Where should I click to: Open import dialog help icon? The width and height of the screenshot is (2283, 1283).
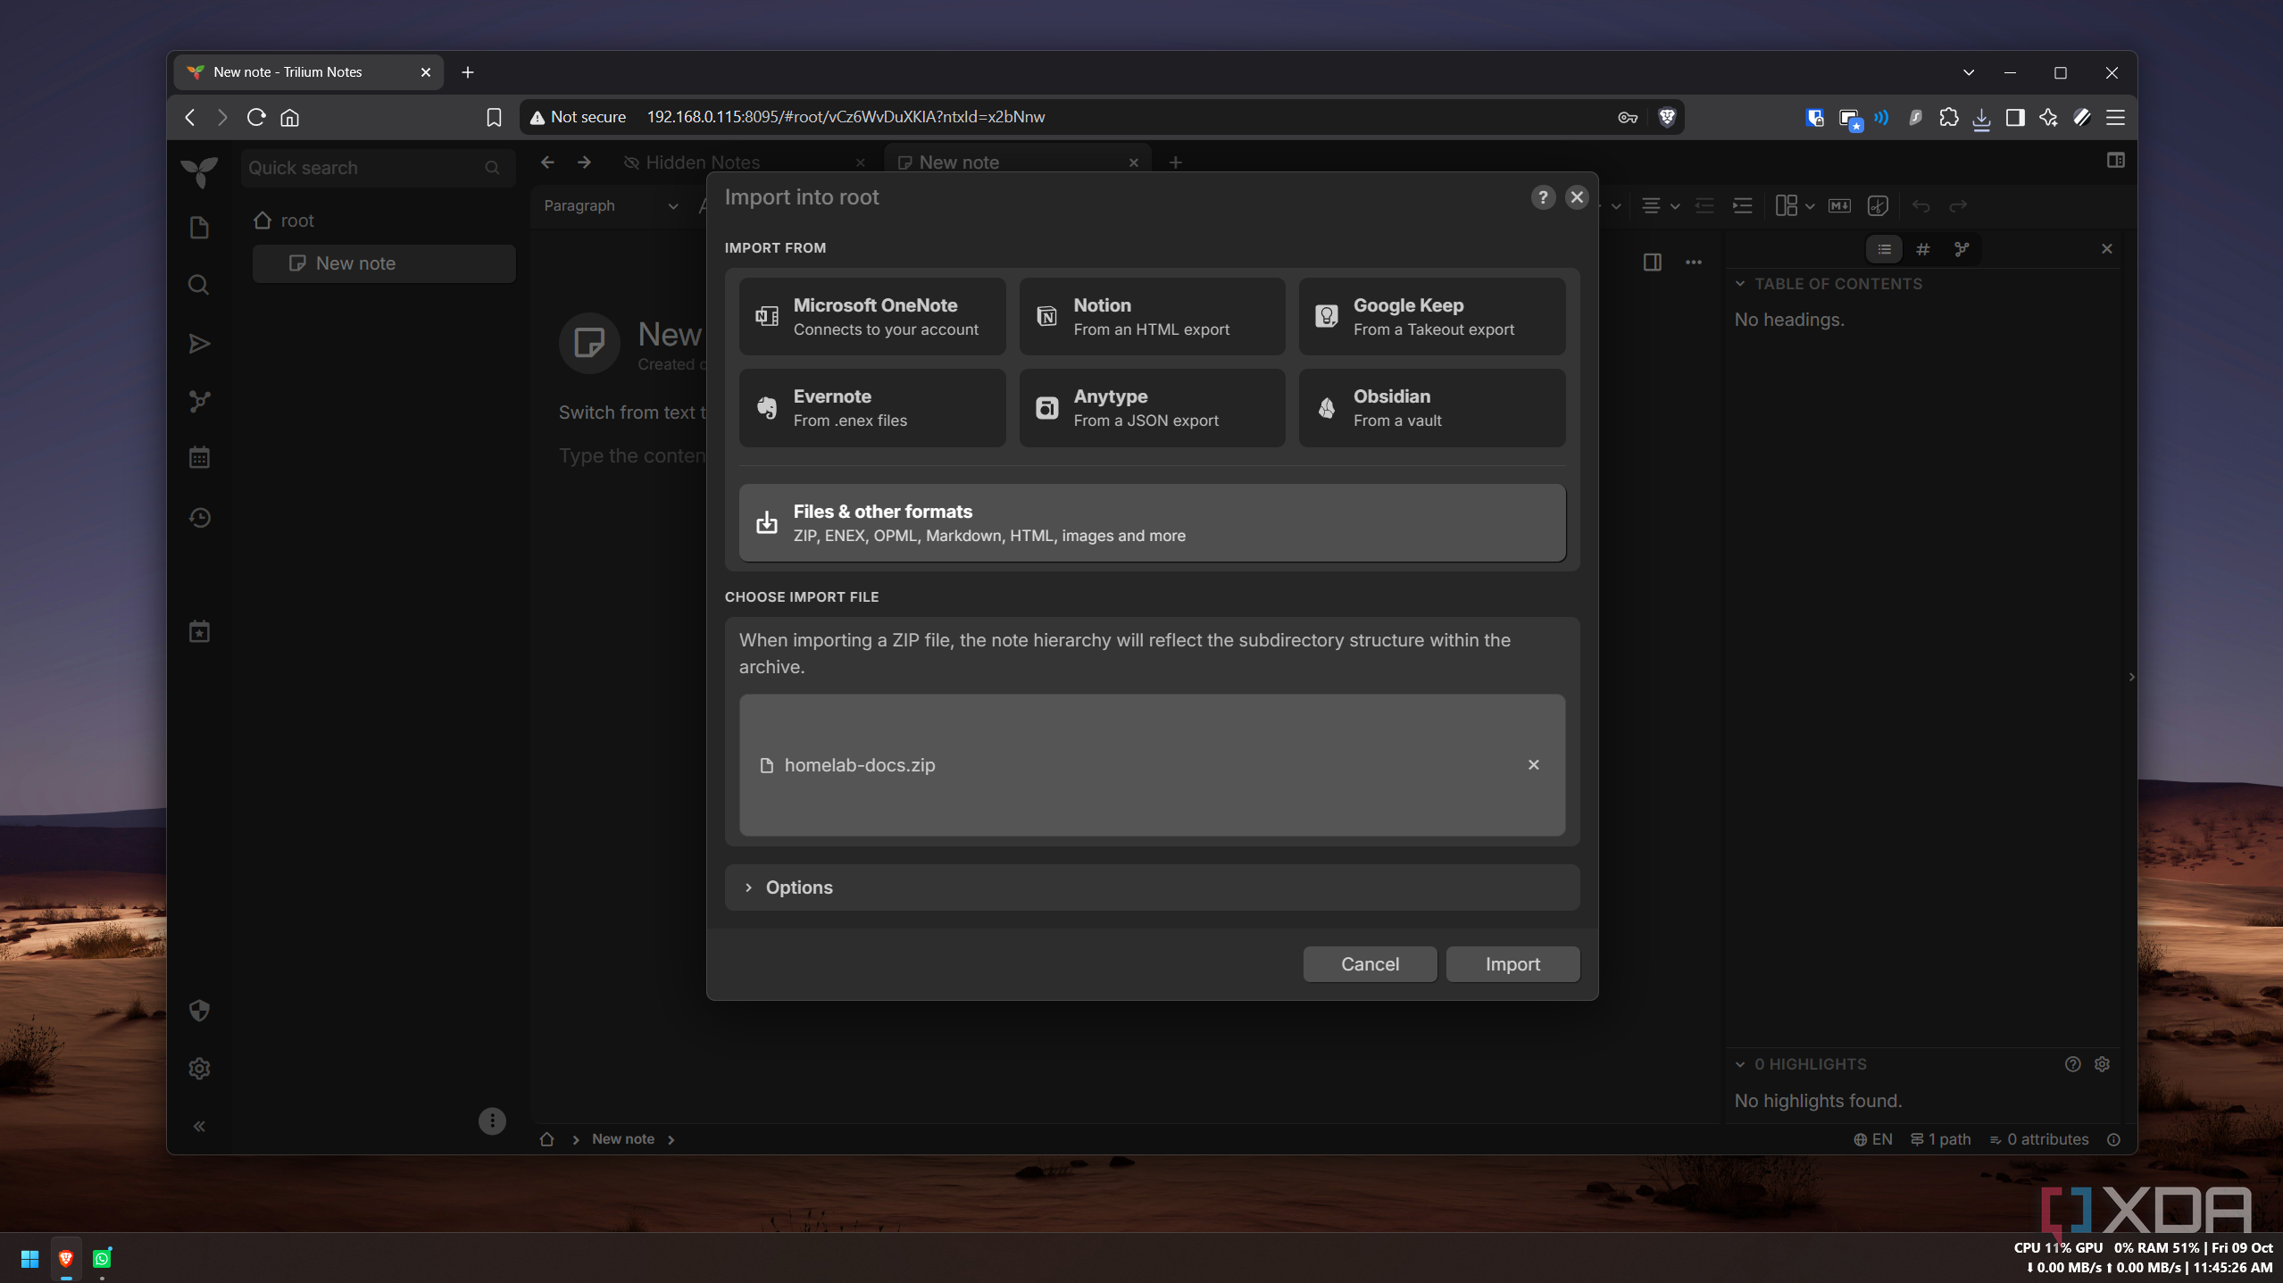point(1542,197)
